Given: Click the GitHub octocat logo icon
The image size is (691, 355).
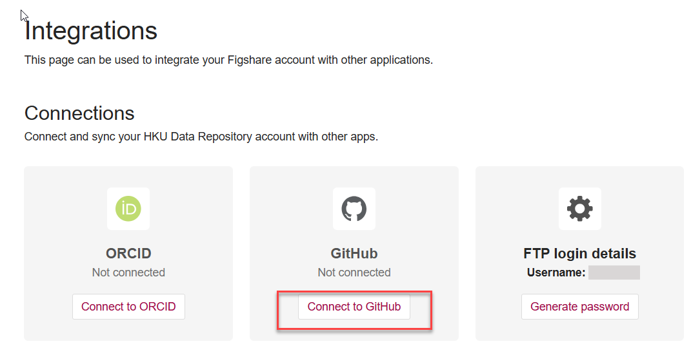Looking at the screenshot, I should click(x=354, y=209).
